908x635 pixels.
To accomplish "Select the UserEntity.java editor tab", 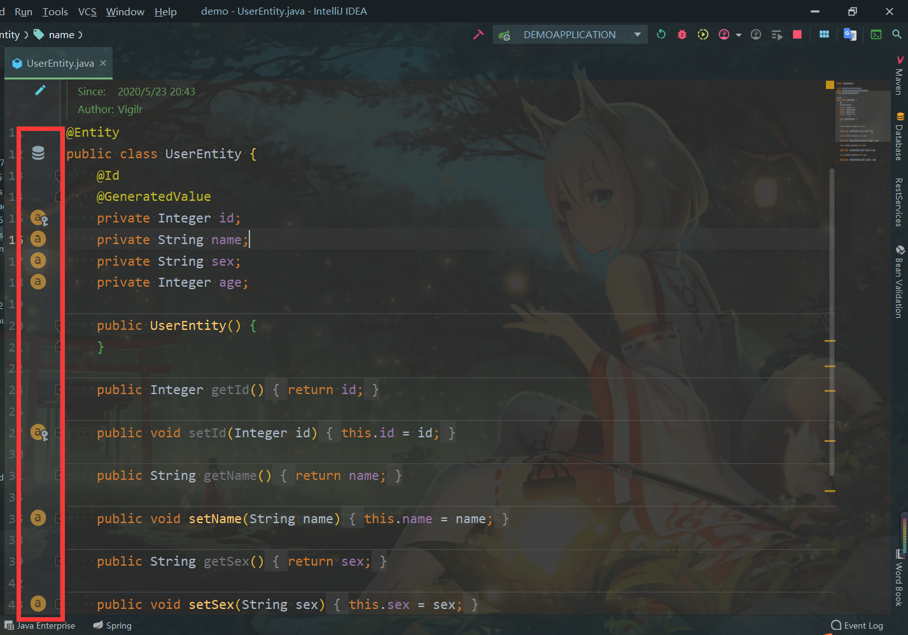I will tap(59, 63).
